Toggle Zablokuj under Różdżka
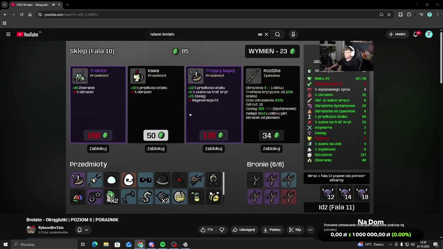The width and height of the screenshot is (443, 249). point(271,148)
